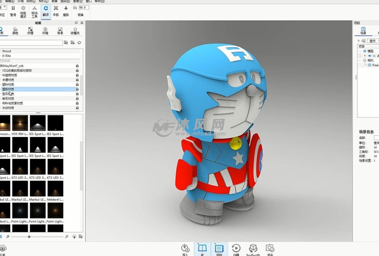Click the Pause (暂停) render button

click(x=13, y=10)
